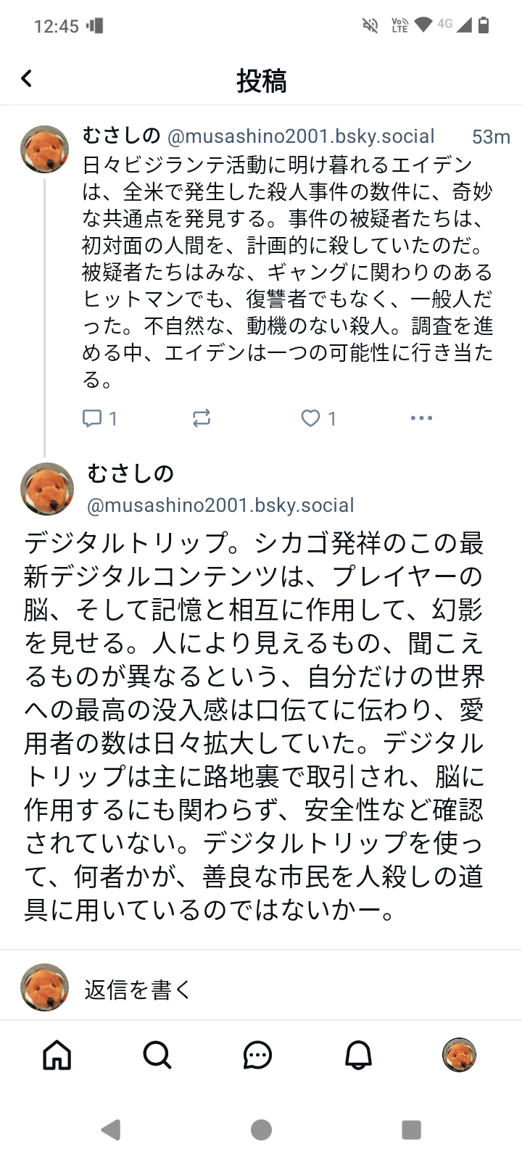Open @musashino2001.bsky.social handle in main post
The image size is (522, 1160).
(x=220, y=505)
